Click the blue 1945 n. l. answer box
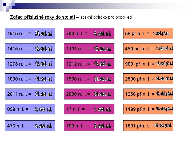The width and height of the screenshot is (192, 144). click(30, 33)
